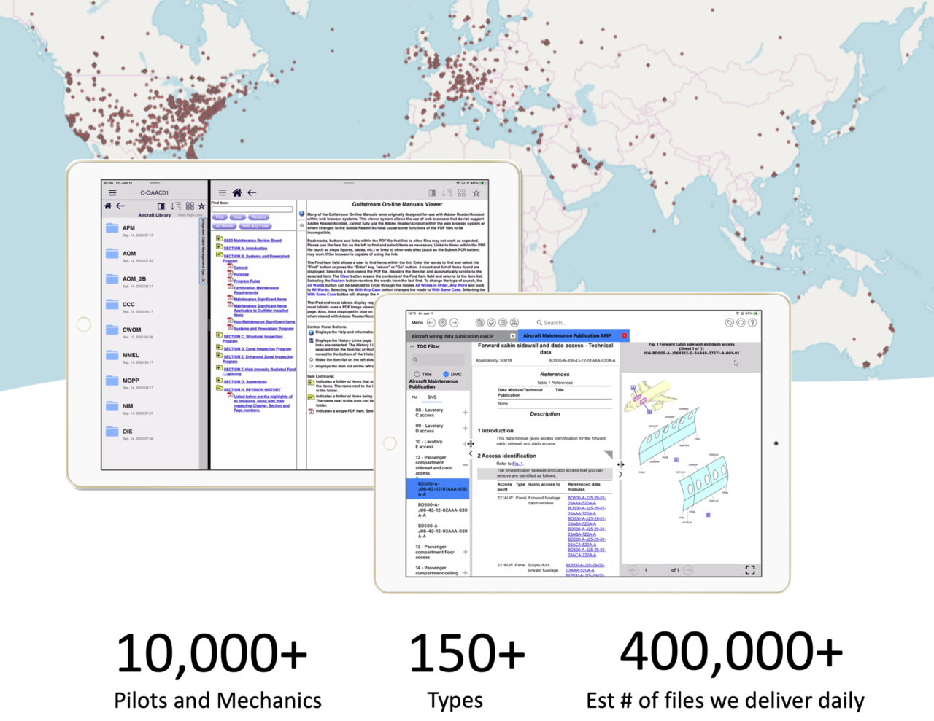Open the hamburger menu beside C-QAAC01
Viewport: 934px width, 721px height.
112,192
